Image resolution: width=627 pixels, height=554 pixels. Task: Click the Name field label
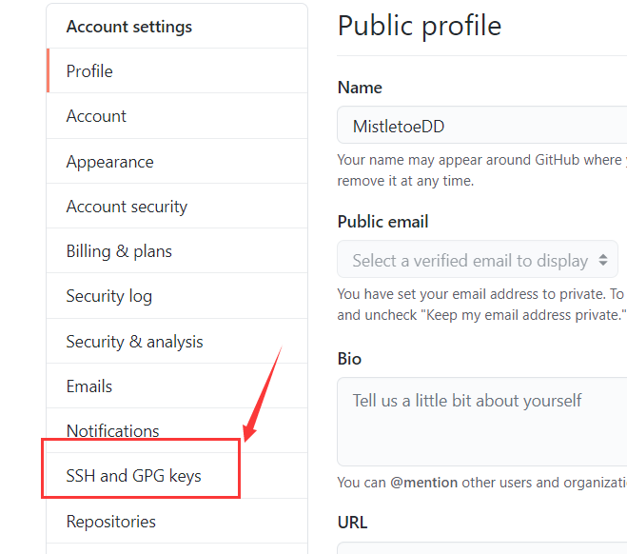[360, 88]
